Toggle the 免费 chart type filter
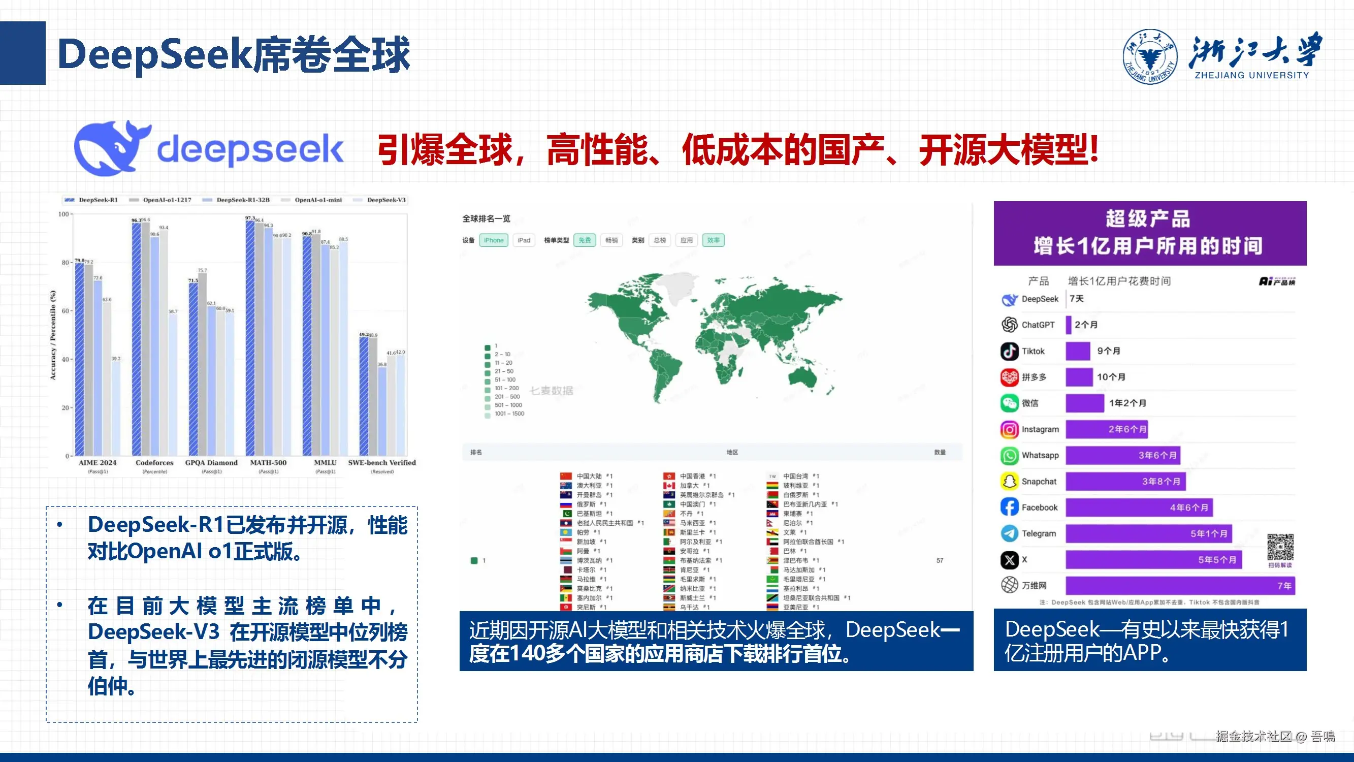1354x762 pixels. pos(585,240)
